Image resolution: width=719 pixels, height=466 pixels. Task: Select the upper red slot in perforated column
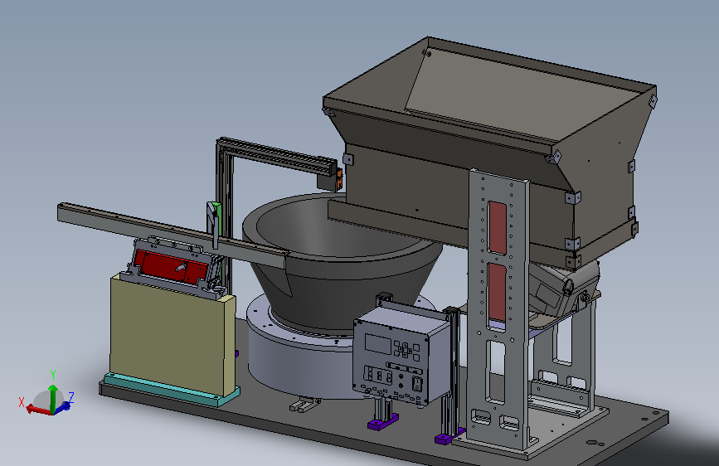coord(497,227)
